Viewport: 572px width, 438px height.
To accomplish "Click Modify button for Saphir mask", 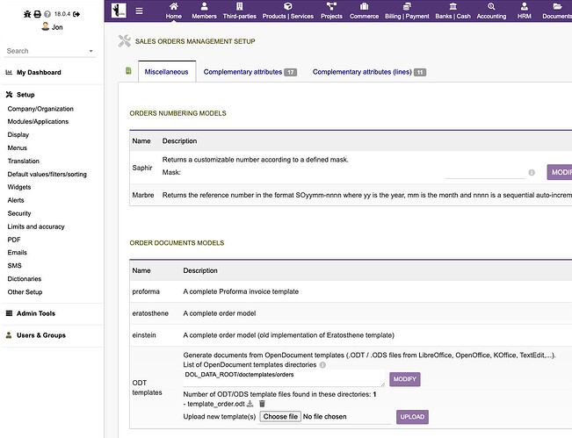I will tap(560, 172).
